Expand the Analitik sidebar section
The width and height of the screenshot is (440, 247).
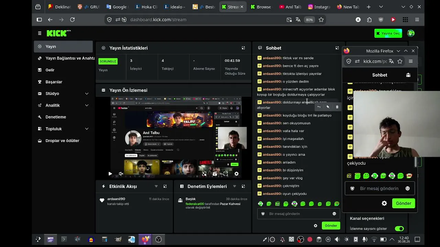63,105
